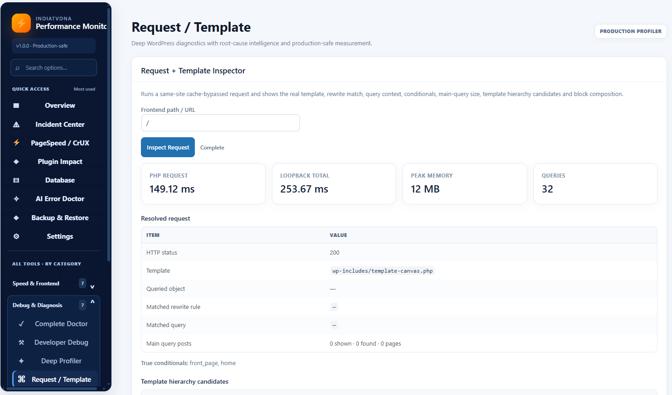Click the v1.0.0 Production-safe version badge
Viewport: 672px width, 395px height.
pos(53,46)
